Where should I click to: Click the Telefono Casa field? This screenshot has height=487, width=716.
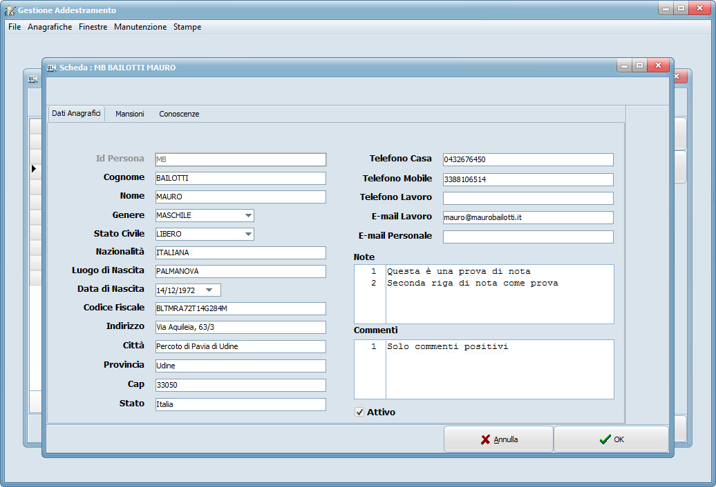coord(528,159)
